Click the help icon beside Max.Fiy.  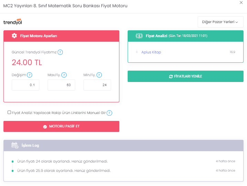(x=64, y=75)
